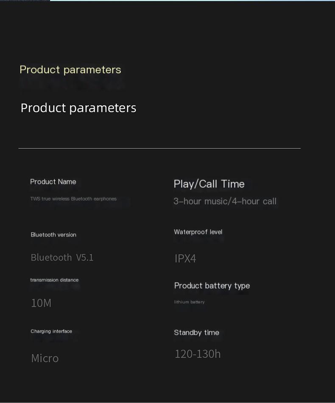Click the thin light strip along the top edge

point(191,0)
